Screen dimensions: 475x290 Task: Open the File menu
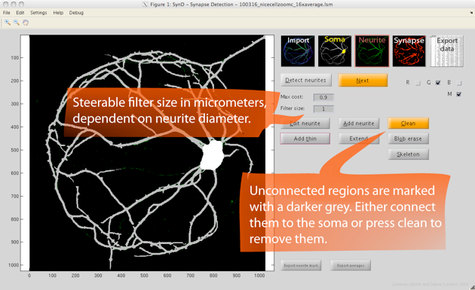click(6, 13)
